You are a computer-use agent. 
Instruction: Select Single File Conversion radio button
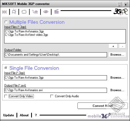pyautogui.click(x=6, y=68)
